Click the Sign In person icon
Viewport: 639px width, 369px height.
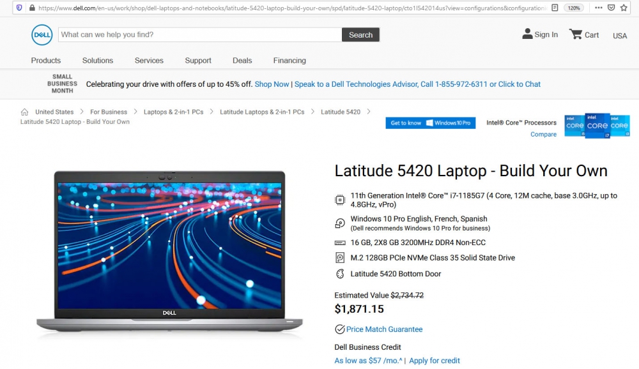(527, 34)
